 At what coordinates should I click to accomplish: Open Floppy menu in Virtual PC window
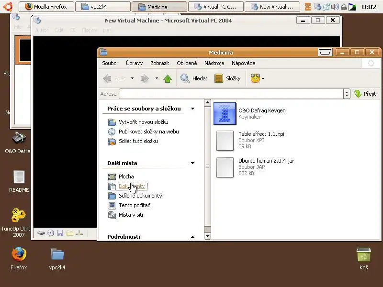click(90, 30)
